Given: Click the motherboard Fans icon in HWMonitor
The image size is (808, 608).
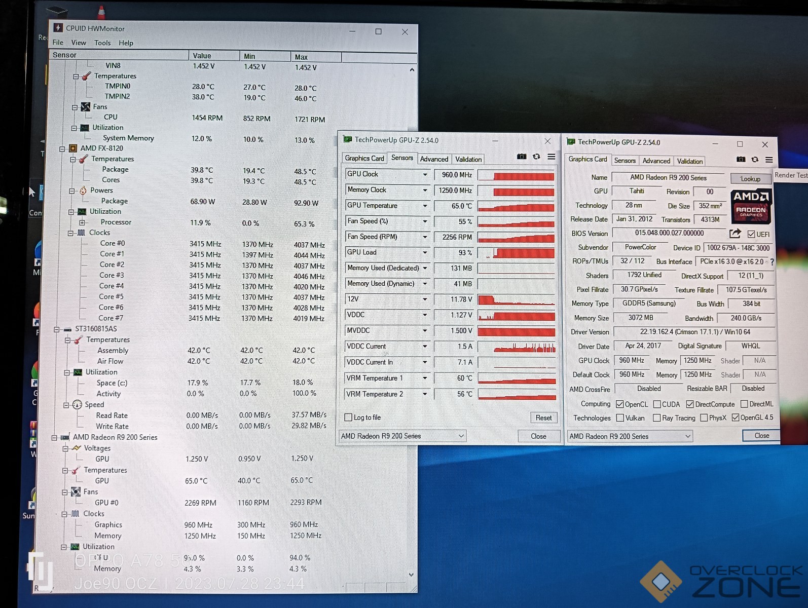Looking at the screenshot, I should 86,107.
